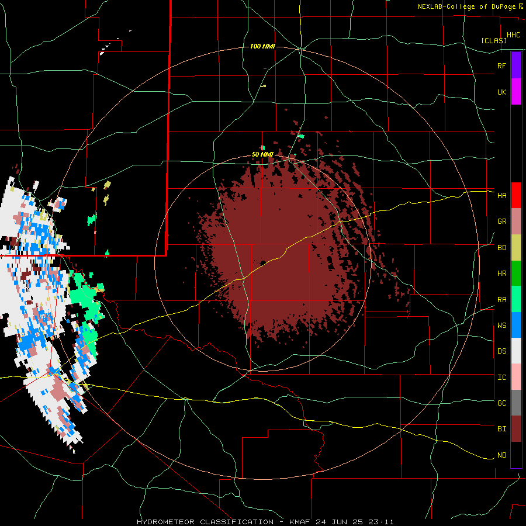This screenshot has width=526, height=526.
Task: Click the BD yellow legend swatch
Action: [516, 248]
